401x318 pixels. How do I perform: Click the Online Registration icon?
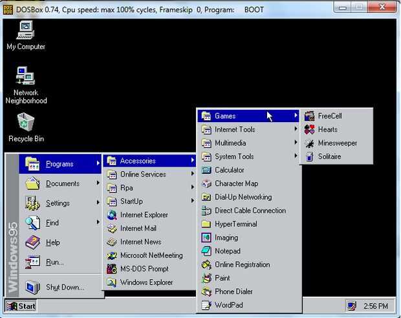click(x=206, y=264)
